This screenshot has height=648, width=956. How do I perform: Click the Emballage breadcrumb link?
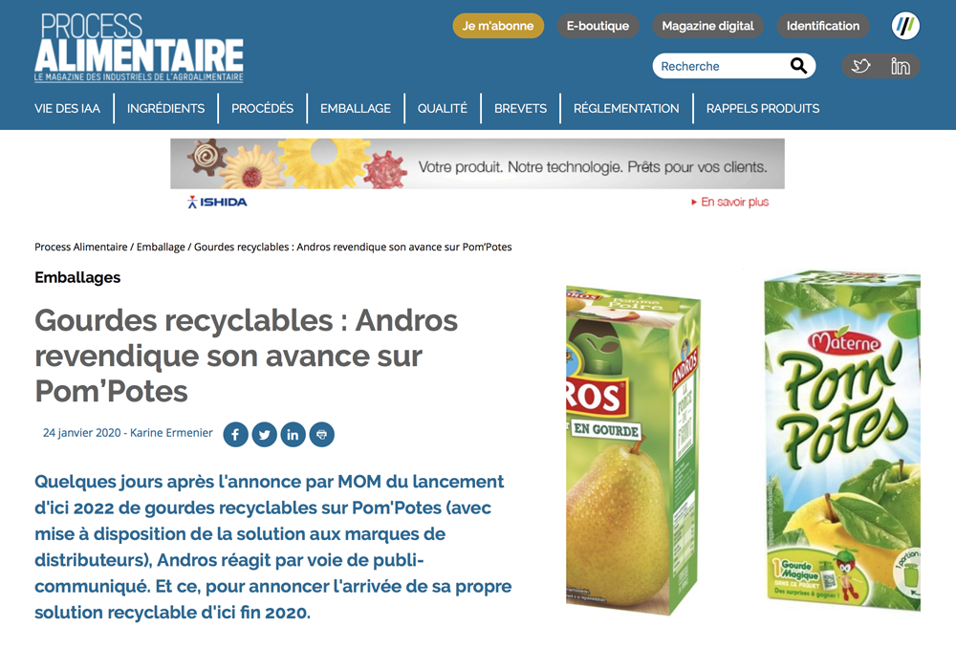(x=161, y=247)
